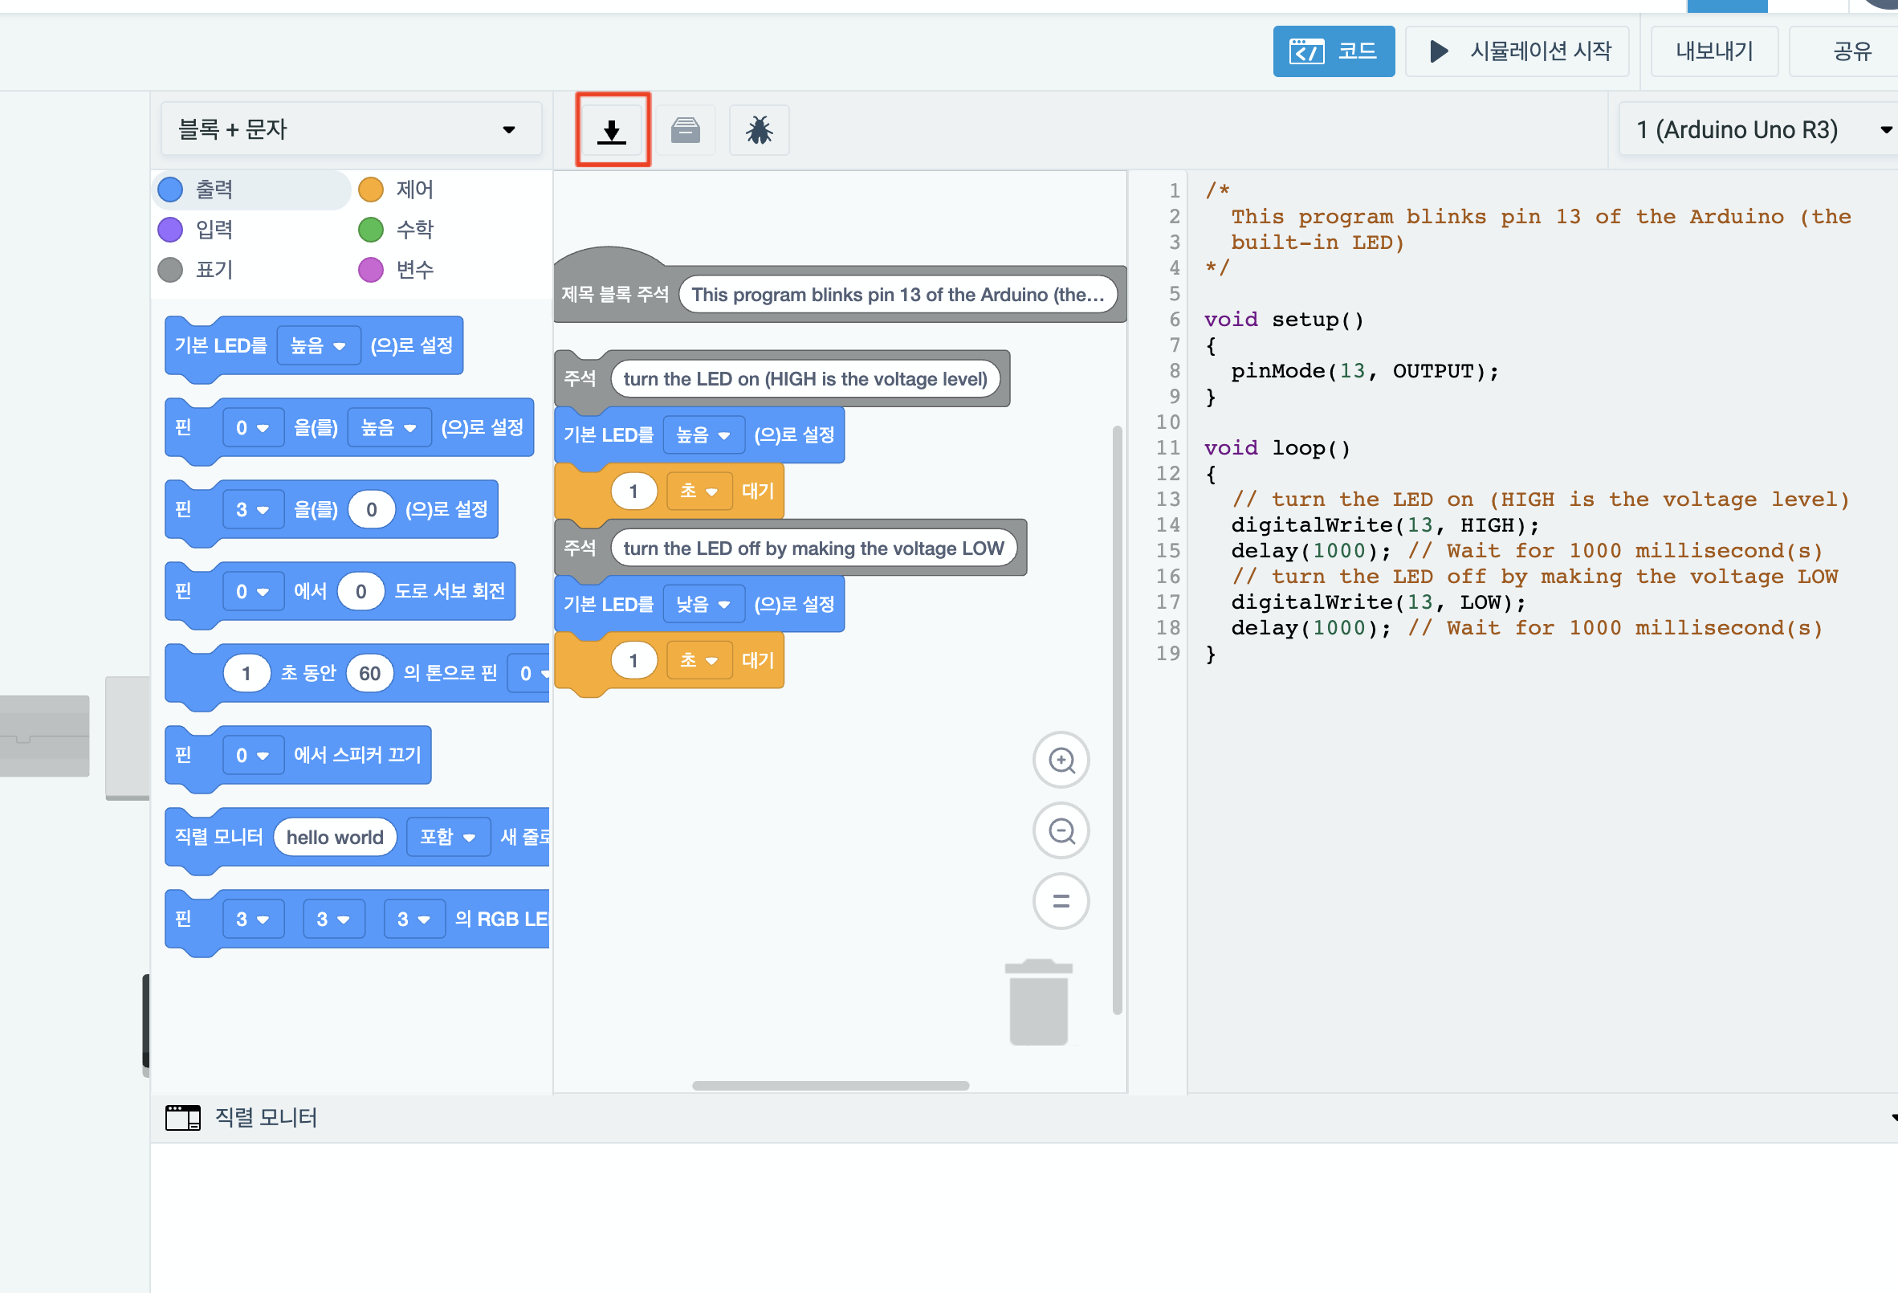Click the download code arrow icon

(611, 131)
